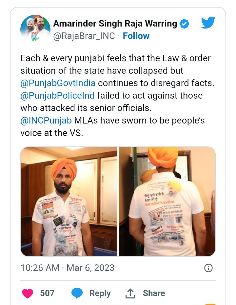
Task: Click the @RajaBrar_INC handle
Action: [84, 36]
